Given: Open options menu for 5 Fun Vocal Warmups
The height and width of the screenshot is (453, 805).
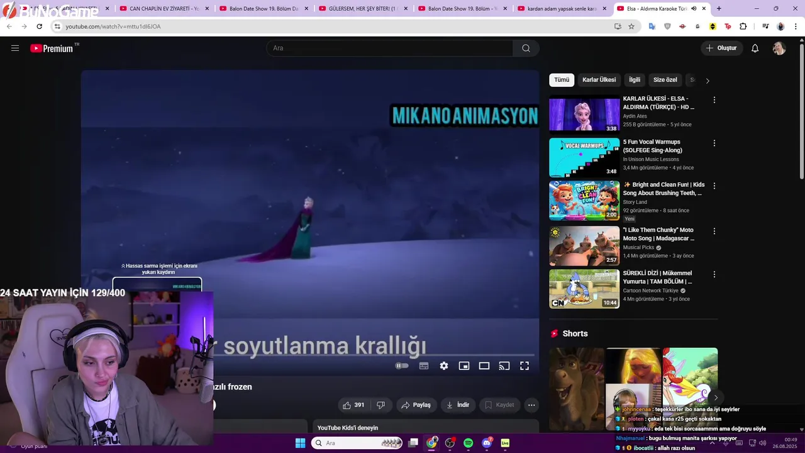Looking at the screenshot, I should tap(714, 143).
